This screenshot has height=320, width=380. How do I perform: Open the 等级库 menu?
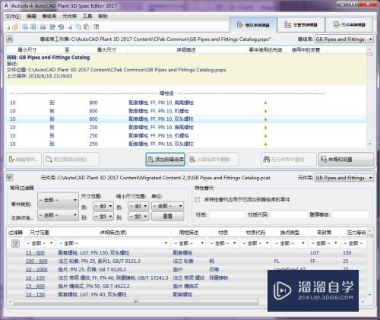(x=49, y=16)
